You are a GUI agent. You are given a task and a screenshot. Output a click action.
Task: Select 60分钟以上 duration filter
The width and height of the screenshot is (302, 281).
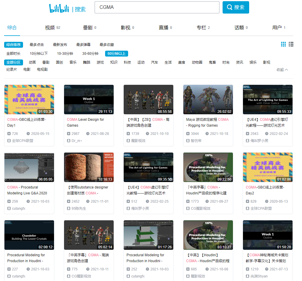tap(117, 53)
